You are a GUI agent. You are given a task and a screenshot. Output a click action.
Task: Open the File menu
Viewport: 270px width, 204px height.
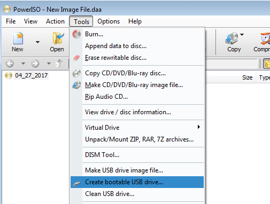point(11,21)
